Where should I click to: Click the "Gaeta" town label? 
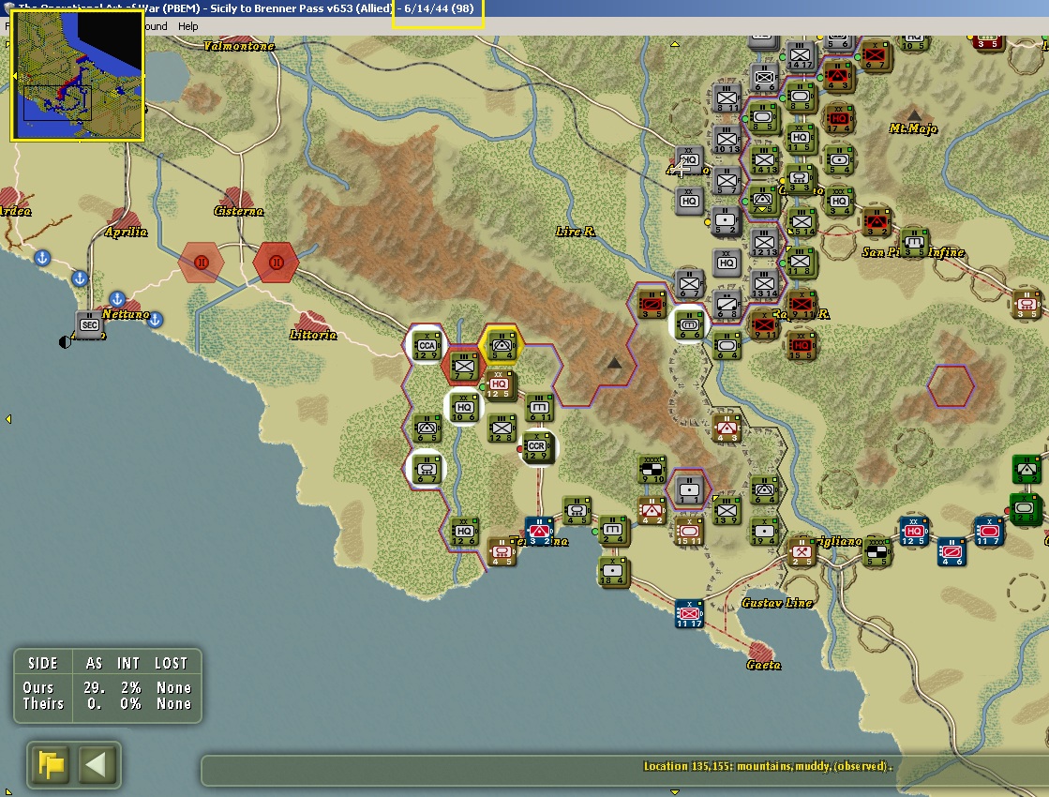[x=763, y=665]
